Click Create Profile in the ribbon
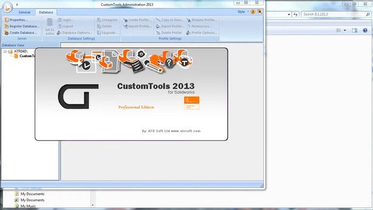 point(138,20)
